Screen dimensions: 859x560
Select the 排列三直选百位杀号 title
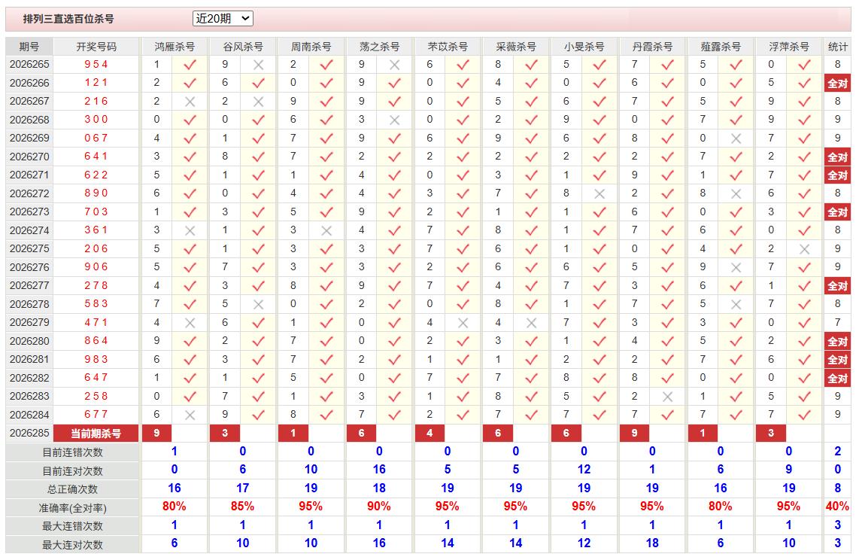pyautogui.click(x=68, y=19)
